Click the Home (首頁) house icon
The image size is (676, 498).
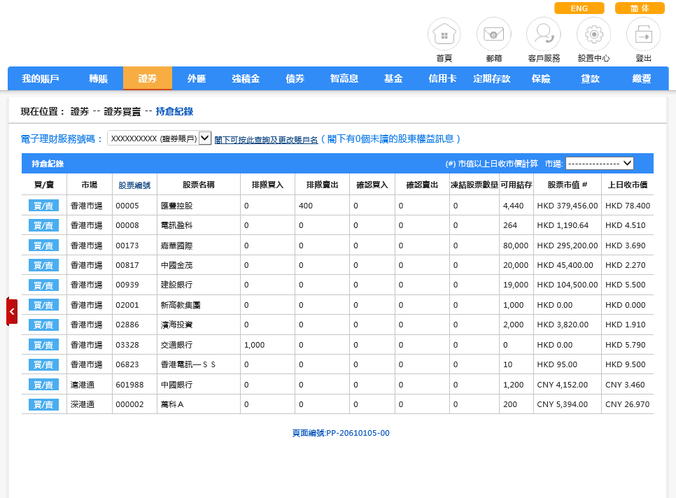click(x=444, y=34)
